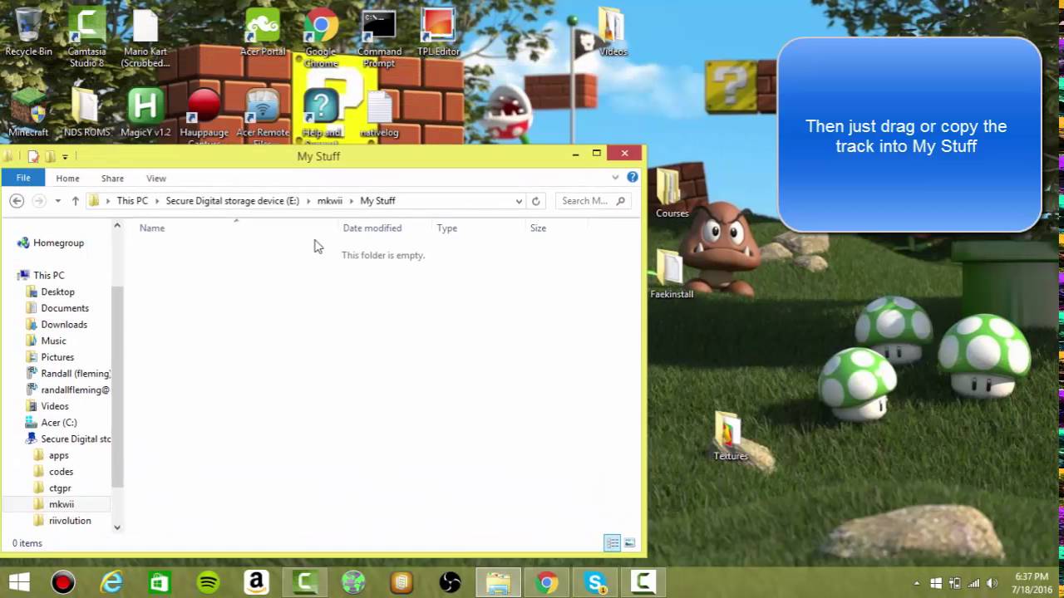Select the Textures folder on the desktop
The height and width of the screenshot is (598, 1064).
pyautogui.click(x=731, y=436)
